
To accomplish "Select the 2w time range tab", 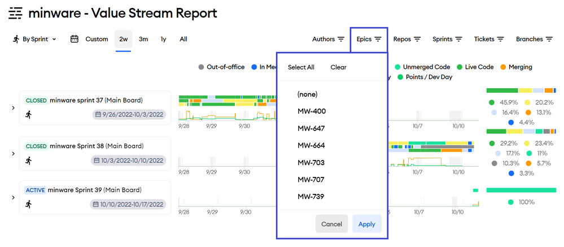I will coord(124,39).
